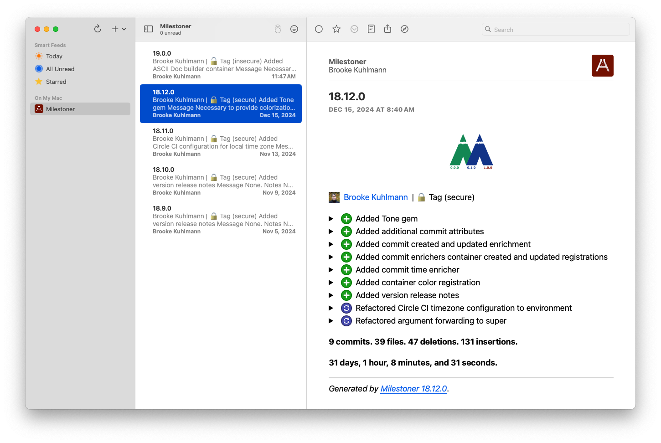Viewport: 661px width, 443px height.
Task: Expand Refactored argument forwarding to super
Action: pos(331,321)
